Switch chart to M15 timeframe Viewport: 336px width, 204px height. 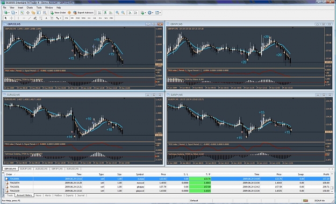pyautogui.click(x=77, y=18)
